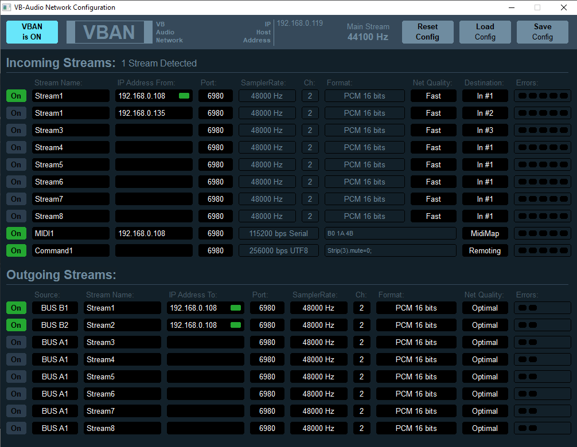Click the error indicators for incoming Stream5

coord(543,164)
